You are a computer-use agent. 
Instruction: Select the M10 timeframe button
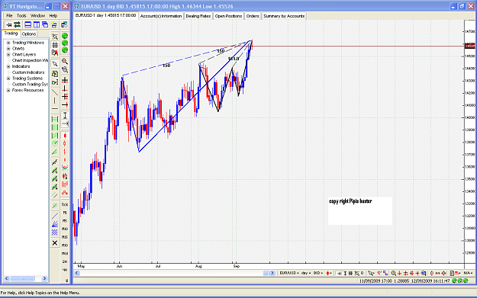pyautogui.click(x=65, y=229)
